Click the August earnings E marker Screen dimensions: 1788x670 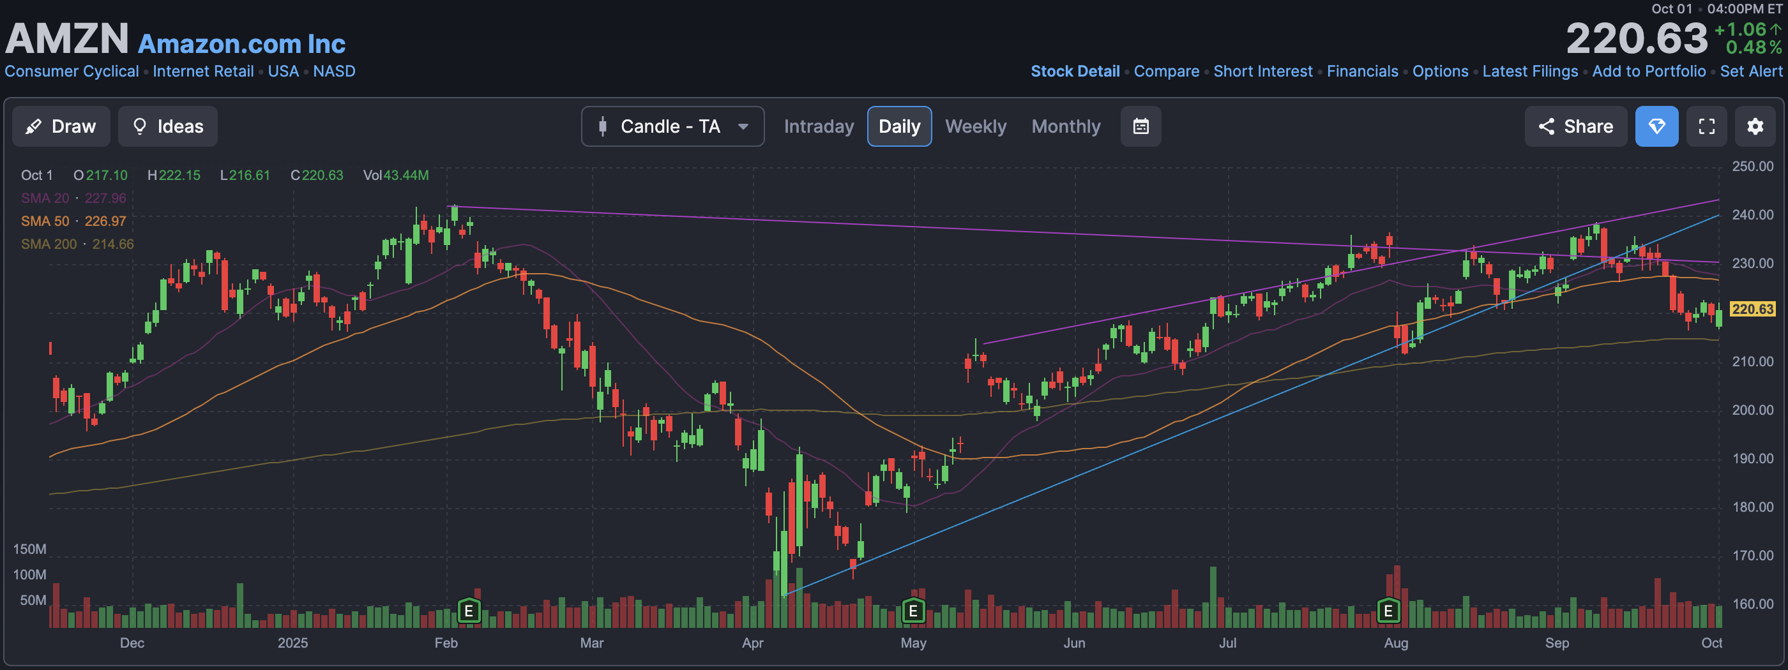(1388, 611)
